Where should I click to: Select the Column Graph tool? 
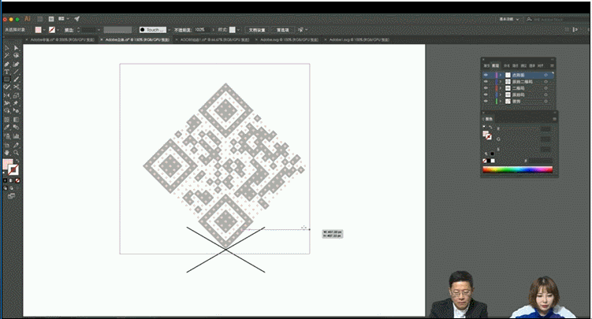(x=17, y=136)
